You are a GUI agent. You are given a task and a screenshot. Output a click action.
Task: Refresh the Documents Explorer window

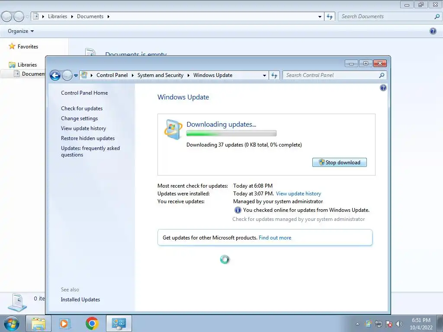tap(329, 17)
